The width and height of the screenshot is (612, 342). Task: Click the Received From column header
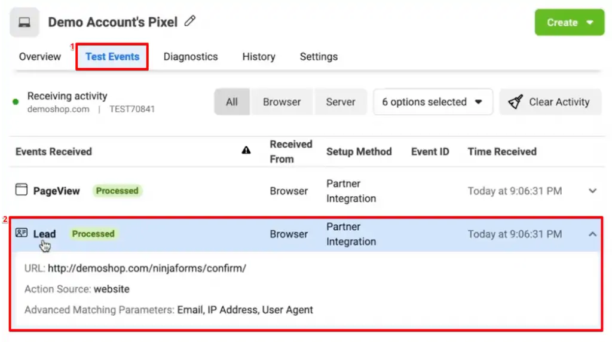[x=291, y=151]
